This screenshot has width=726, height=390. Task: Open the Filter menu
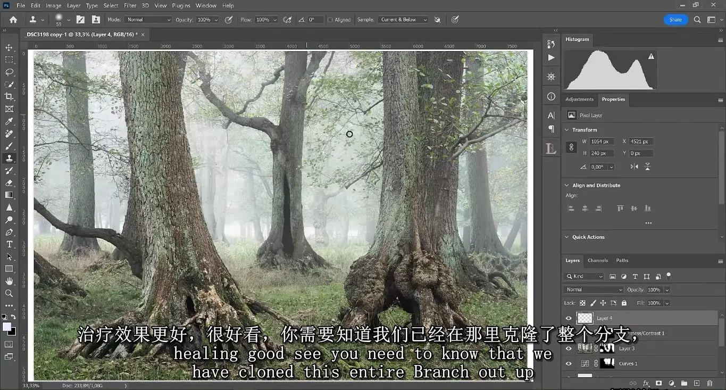[130, 5]
